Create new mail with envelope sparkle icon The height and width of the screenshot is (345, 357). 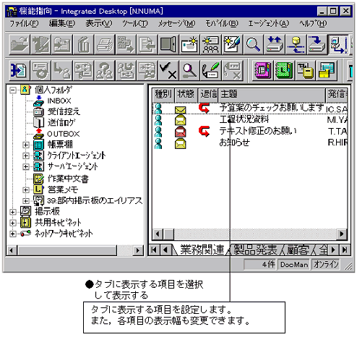click(x=189, y=44)
